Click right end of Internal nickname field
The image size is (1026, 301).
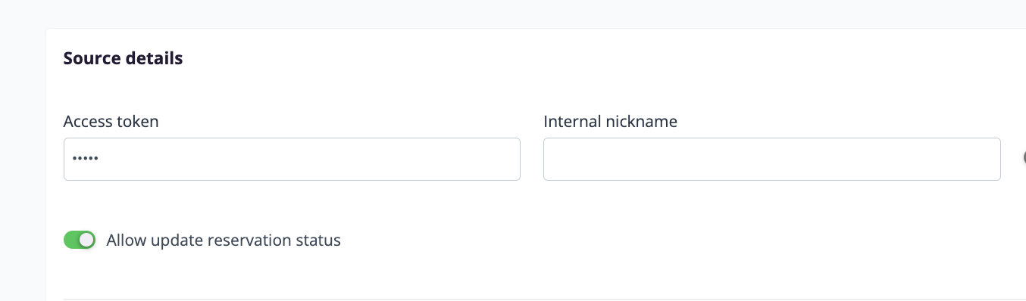pyautogui.click(x=990, y=159)
